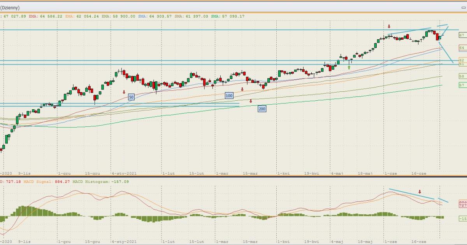Viewport: 467px width, 245px height.
Task: Click 4-sty-2021 on the main date axis
Action: [x=124, y=174]
